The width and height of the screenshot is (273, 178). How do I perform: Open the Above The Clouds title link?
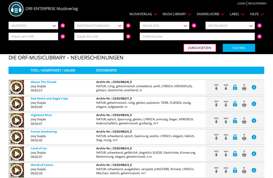tap(44, 82)
